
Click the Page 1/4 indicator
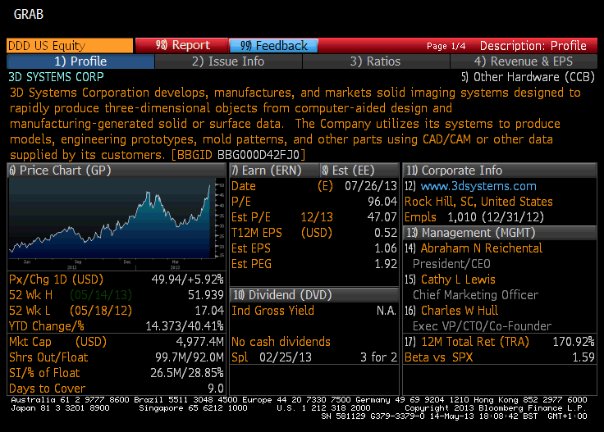pos(446,46)
